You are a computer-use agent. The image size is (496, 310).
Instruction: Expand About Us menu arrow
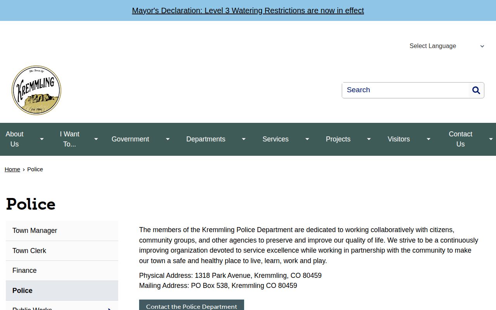coord(42,139)
